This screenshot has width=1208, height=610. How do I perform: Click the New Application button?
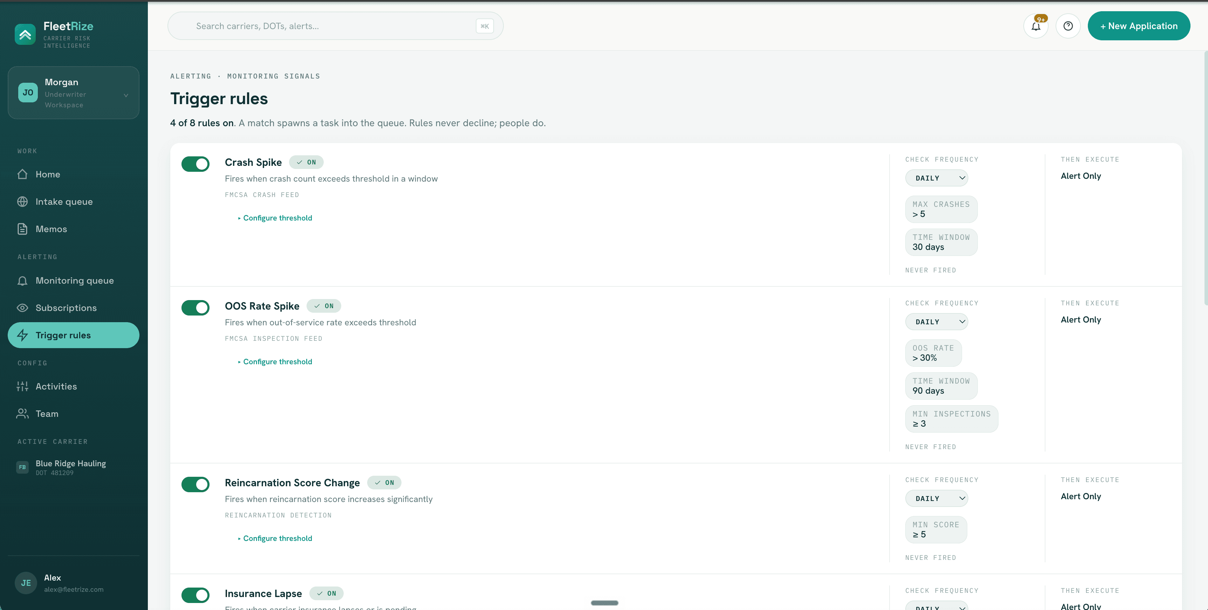pos(1139,26)
